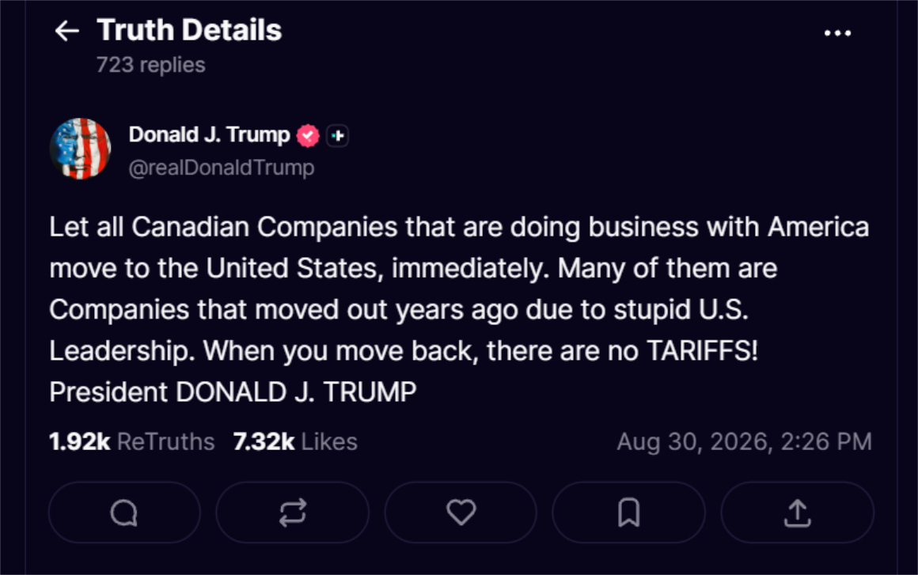The height and width of the screenshot is (575, 918).
Task: Like the post with the heart icon
Action: (x=461, y=513)
